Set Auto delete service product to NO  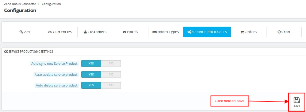point(111,85)
